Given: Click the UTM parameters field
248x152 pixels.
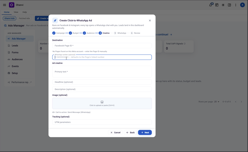Looking at the screenshot, I should 102,122.
